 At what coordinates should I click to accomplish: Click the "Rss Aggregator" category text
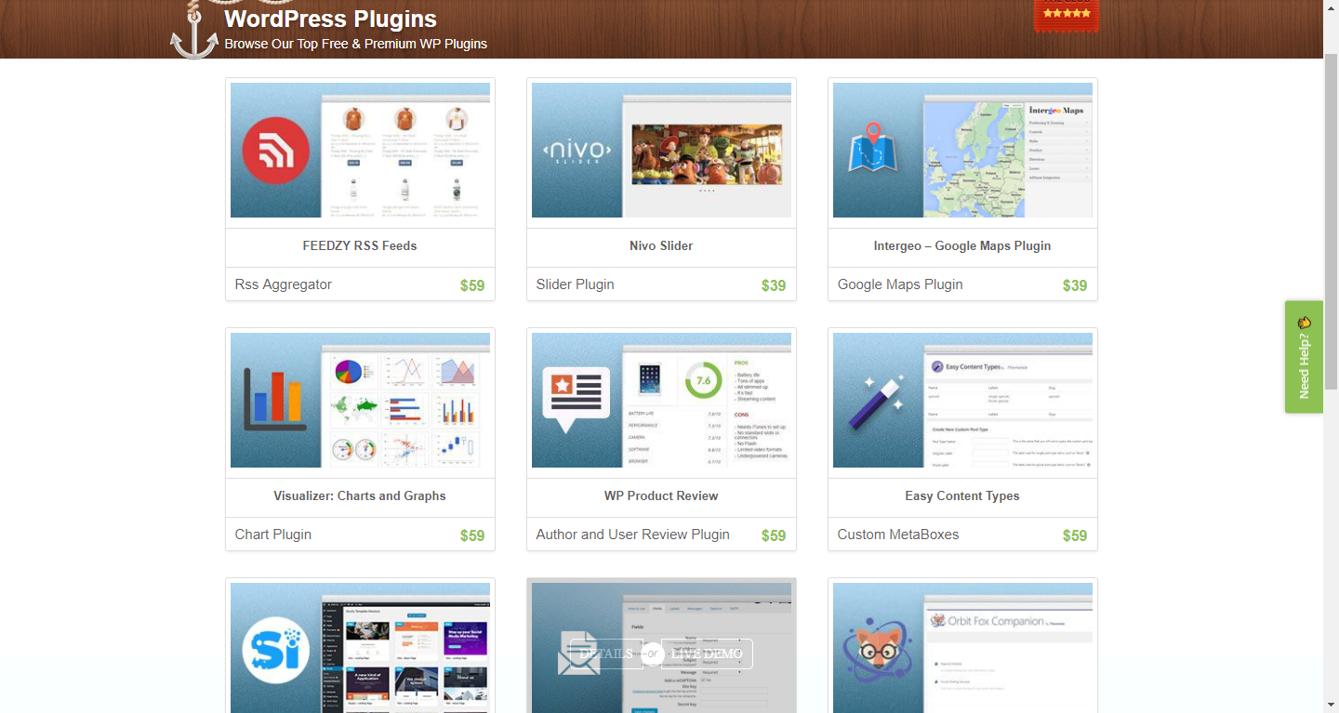pos(284,284)
